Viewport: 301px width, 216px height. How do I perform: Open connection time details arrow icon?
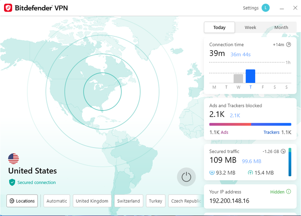(x=289, y=45)
